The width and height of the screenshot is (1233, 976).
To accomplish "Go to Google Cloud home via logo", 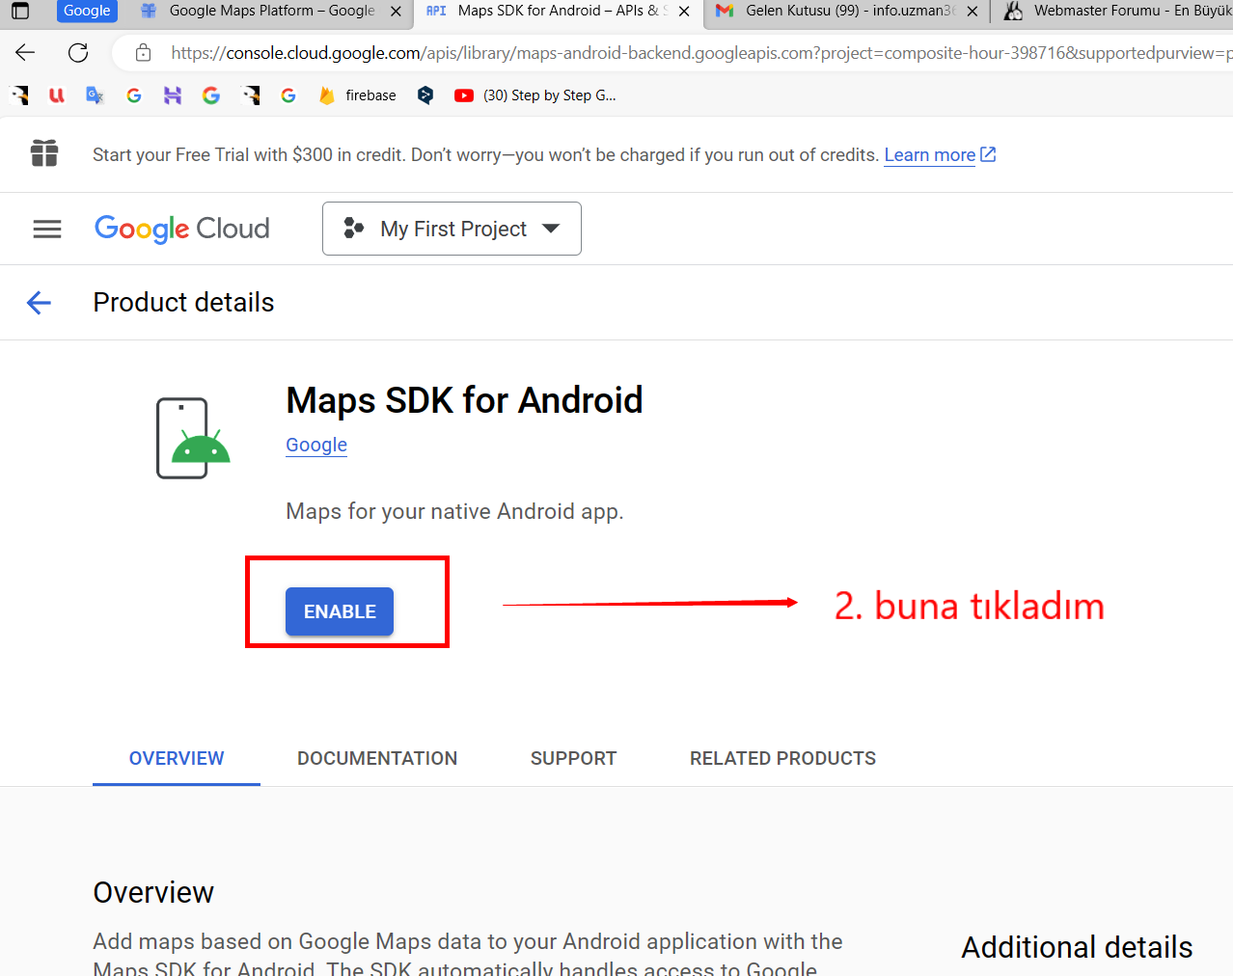I will coord(182,229).
